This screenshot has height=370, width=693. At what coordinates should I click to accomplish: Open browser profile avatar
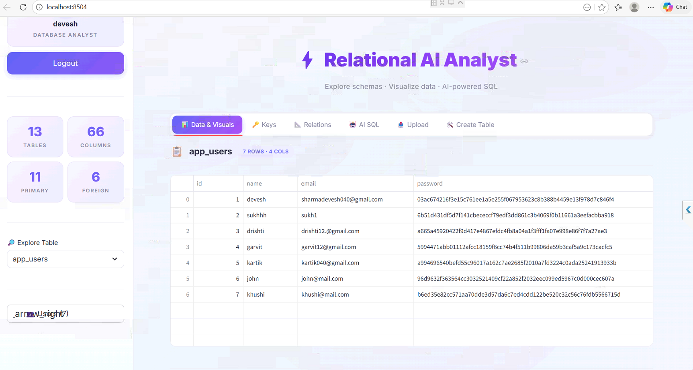(x=634, y=7)
